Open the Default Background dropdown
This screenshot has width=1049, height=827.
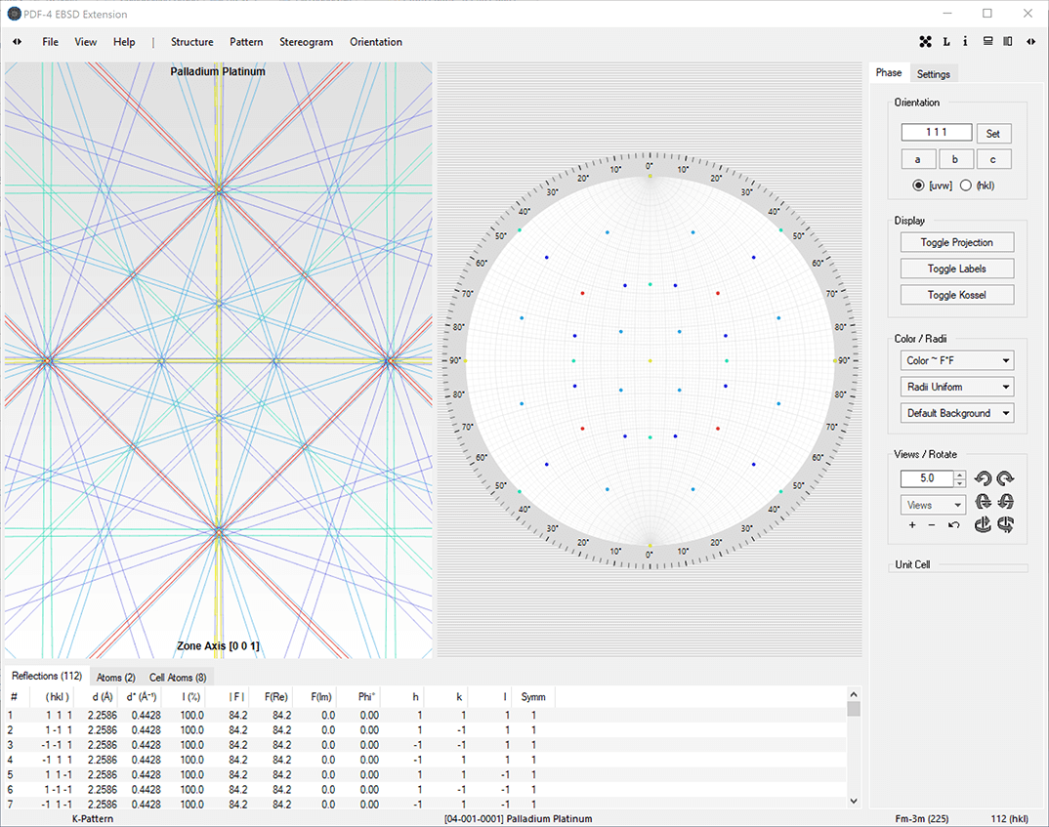pyautogui.click(x=956, y=413)
